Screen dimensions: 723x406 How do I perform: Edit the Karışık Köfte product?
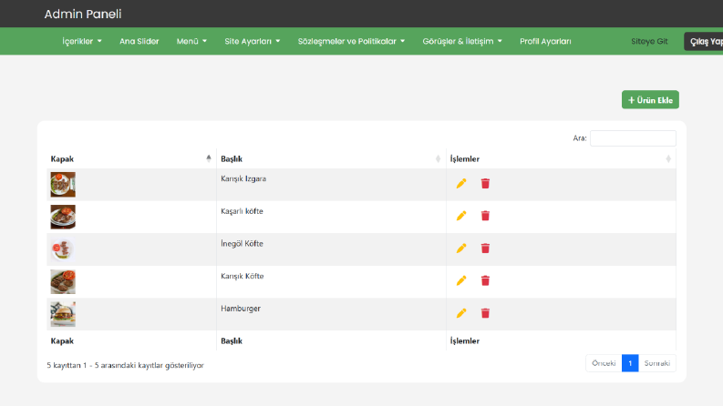coord(461,280)
